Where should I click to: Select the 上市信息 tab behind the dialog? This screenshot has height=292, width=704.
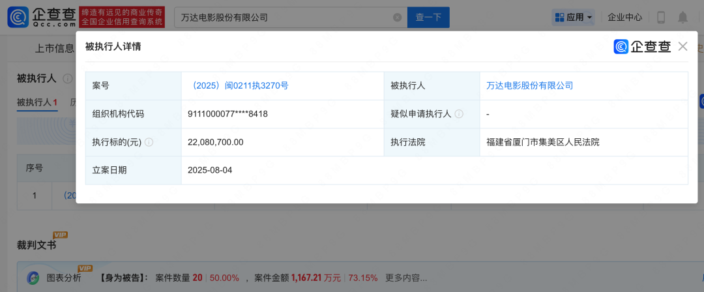click(x=55, y=48)
